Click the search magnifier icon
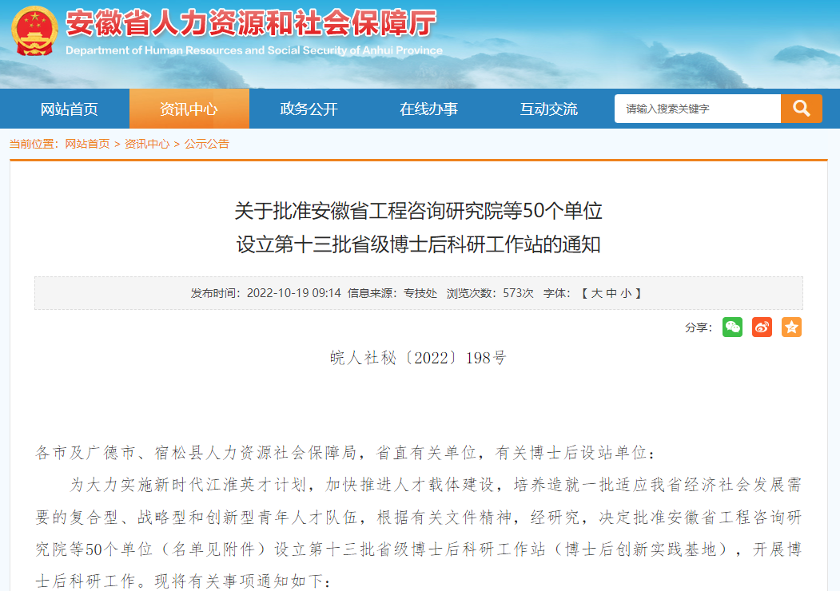840x591 pixels. click(801, 109)
